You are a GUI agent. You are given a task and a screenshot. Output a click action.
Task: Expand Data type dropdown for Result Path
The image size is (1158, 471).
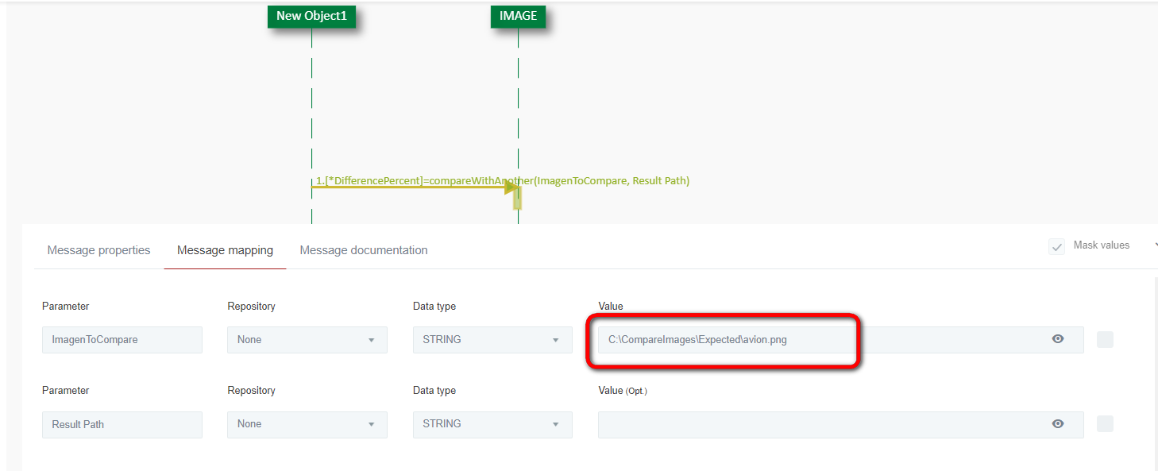tap(492, 424)
